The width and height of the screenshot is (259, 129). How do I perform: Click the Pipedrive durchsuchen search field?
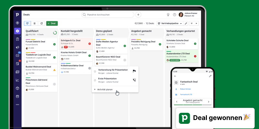coord(108,15)
